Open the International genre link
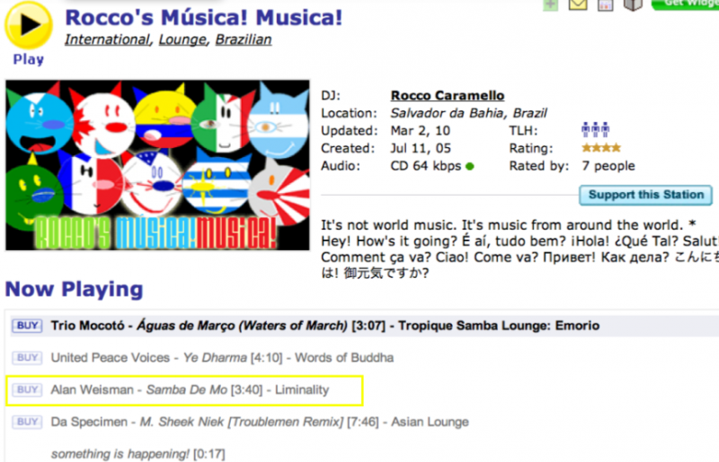The width and height of the screenshot is (719, 462). coord(107,39)
